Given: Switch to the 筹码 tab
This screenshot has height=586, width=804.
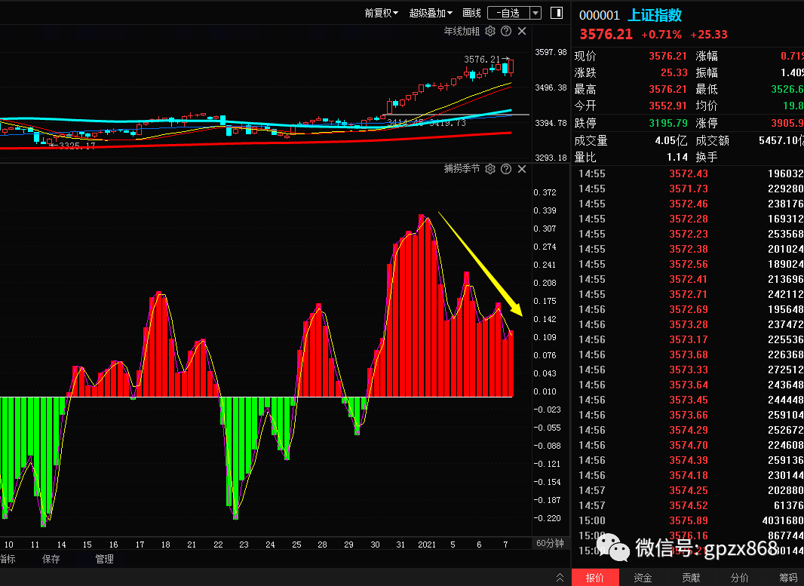Looking at the screenshot, I should (x=787, y=577).
